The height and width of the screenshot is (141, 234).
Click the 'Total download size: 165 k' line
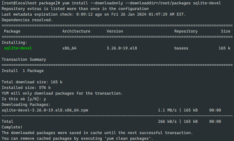coord(32,82)
